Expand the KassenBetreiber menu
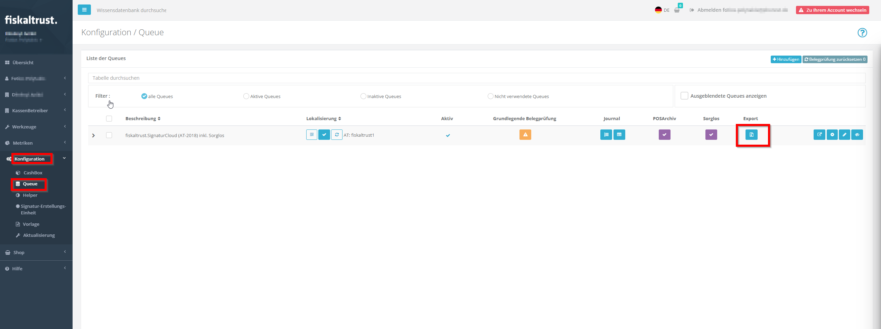Viewport: 881px width, 329px height. click(x=36, y=110)
